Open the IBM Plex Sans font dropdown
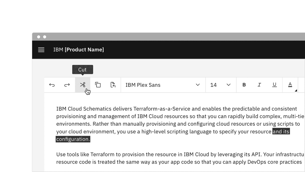 coord(163,85)
